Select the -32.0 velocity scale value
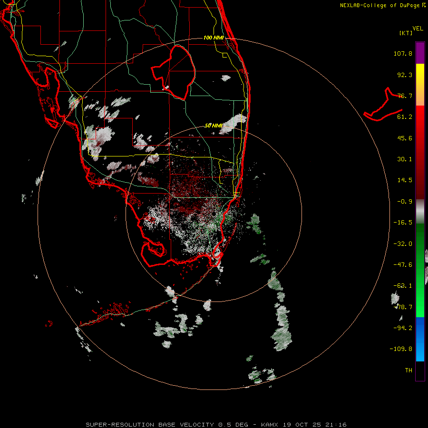Image resolution: width=428 pixels, height=428 pixels. pos(403,244)
